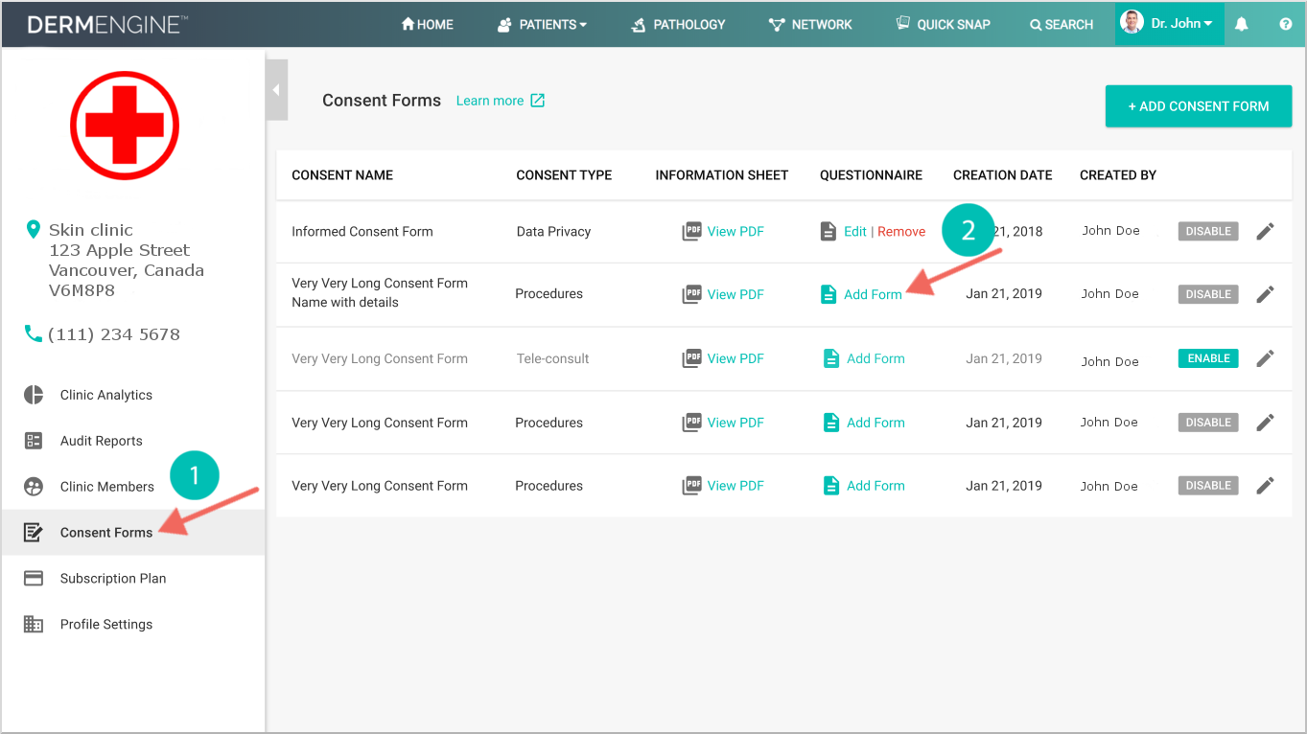The image size is (1307, 734).
Task: Remove questionnaire from Informed Consent Form
Action: coord(901,231)
